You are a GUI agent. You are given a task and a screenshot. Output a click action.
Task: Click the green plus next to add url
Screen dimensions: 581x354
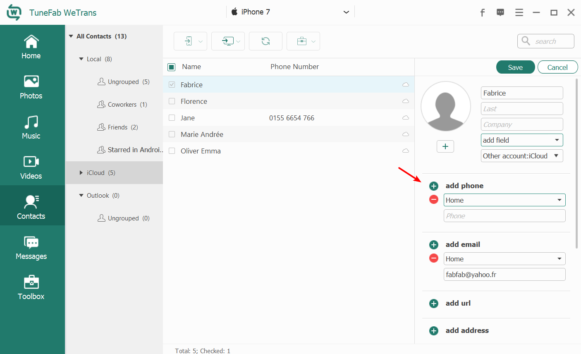point(433,304)
